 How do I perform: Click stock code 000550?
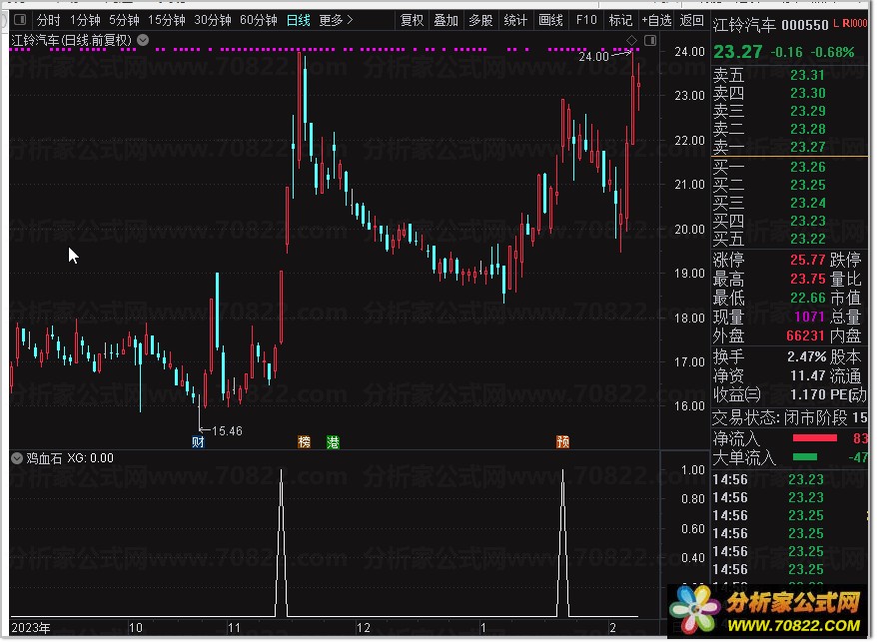(x=805, y=25)
